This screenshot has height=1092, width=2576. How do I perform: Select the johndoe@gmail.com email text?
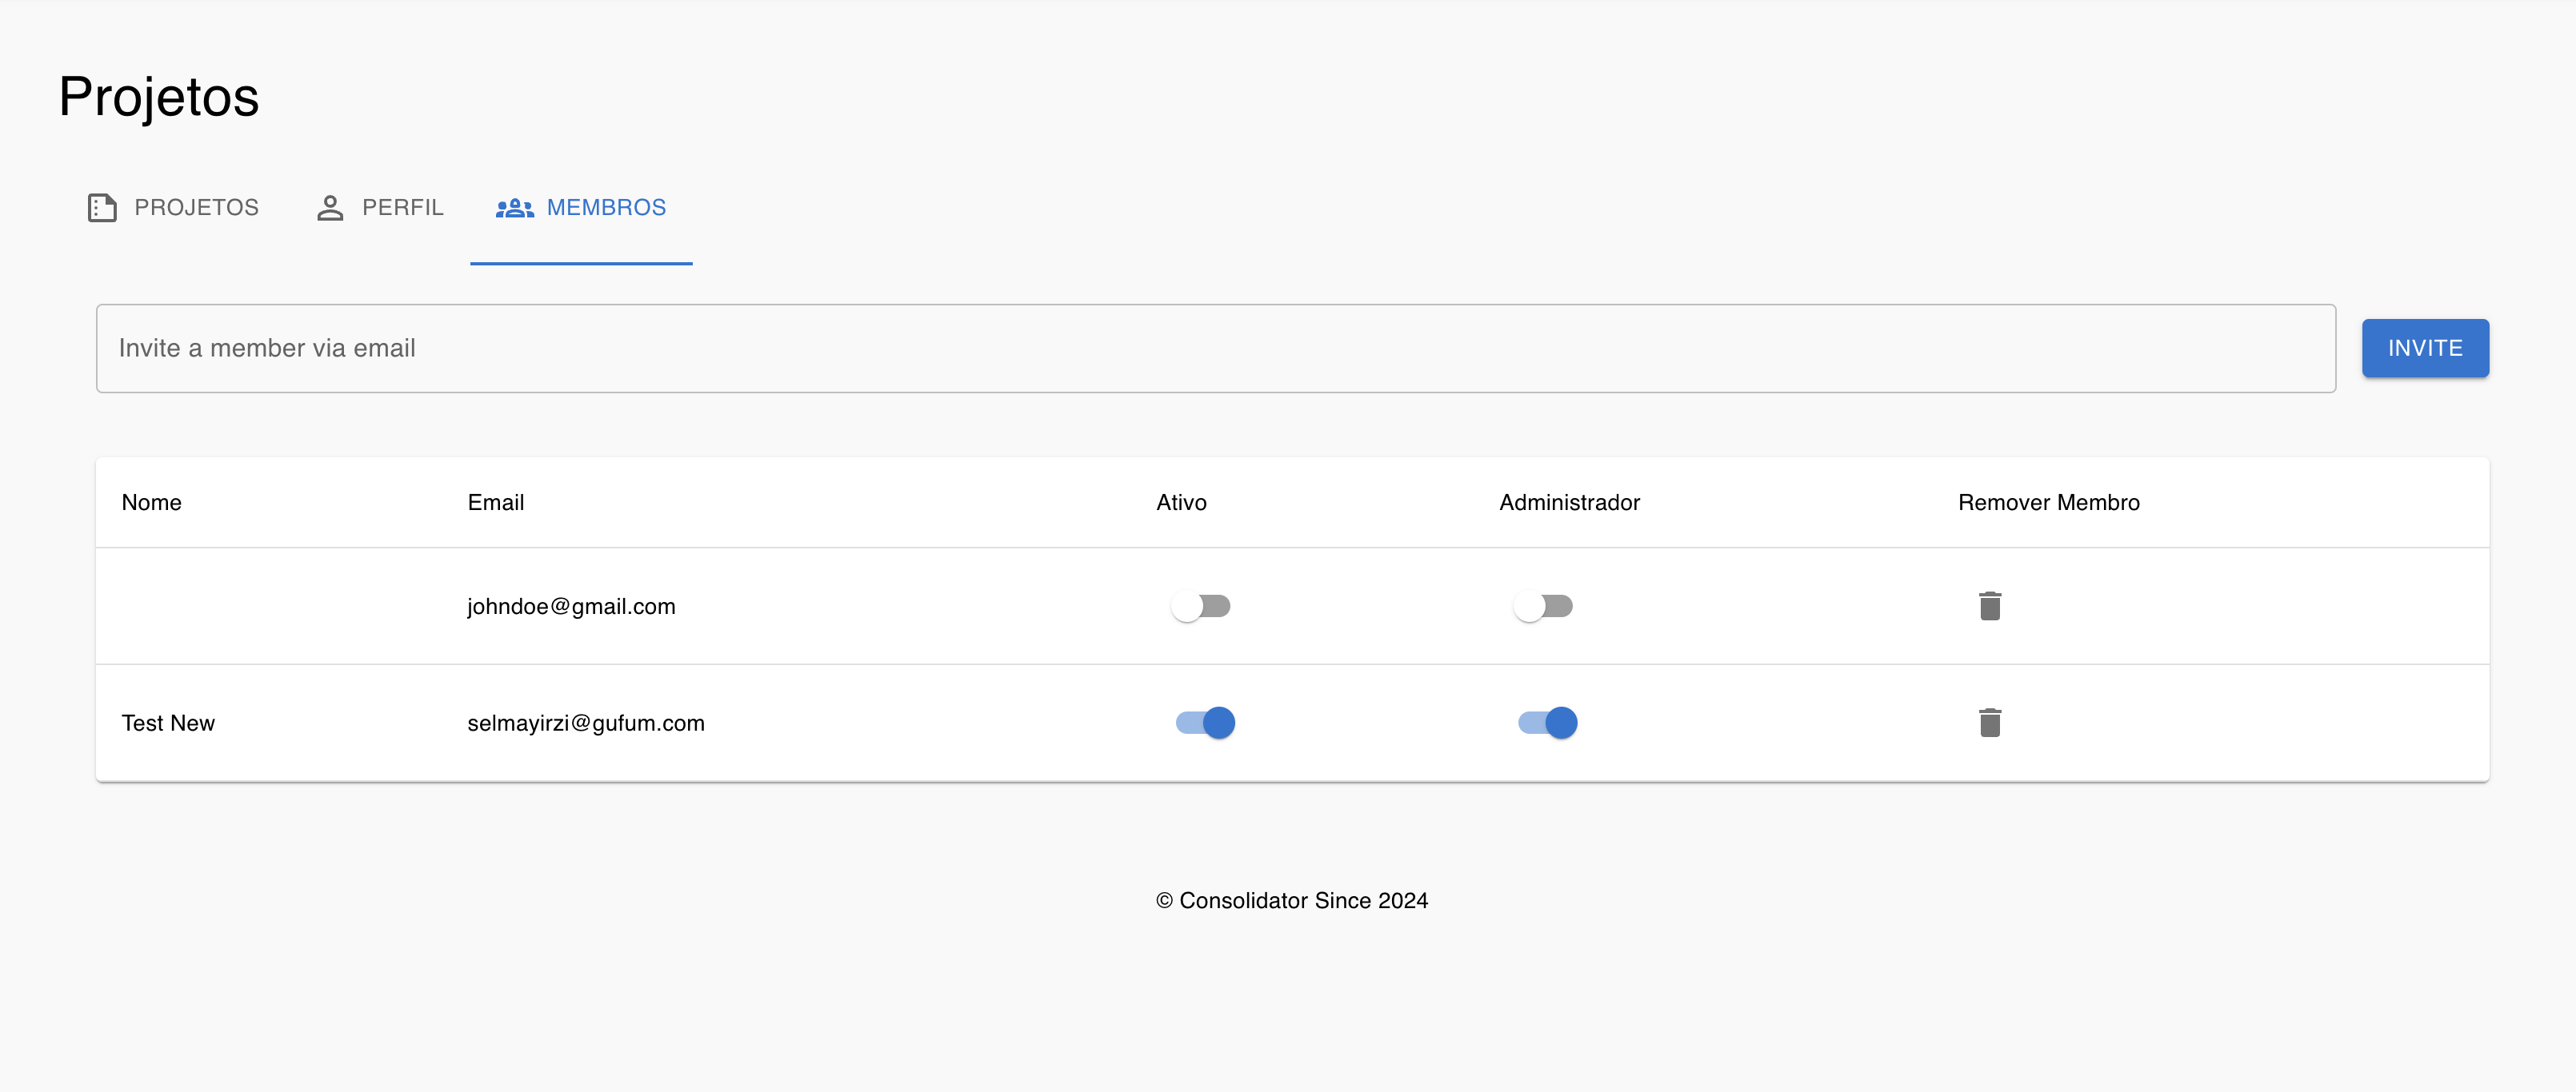click(x=571, y=607)
